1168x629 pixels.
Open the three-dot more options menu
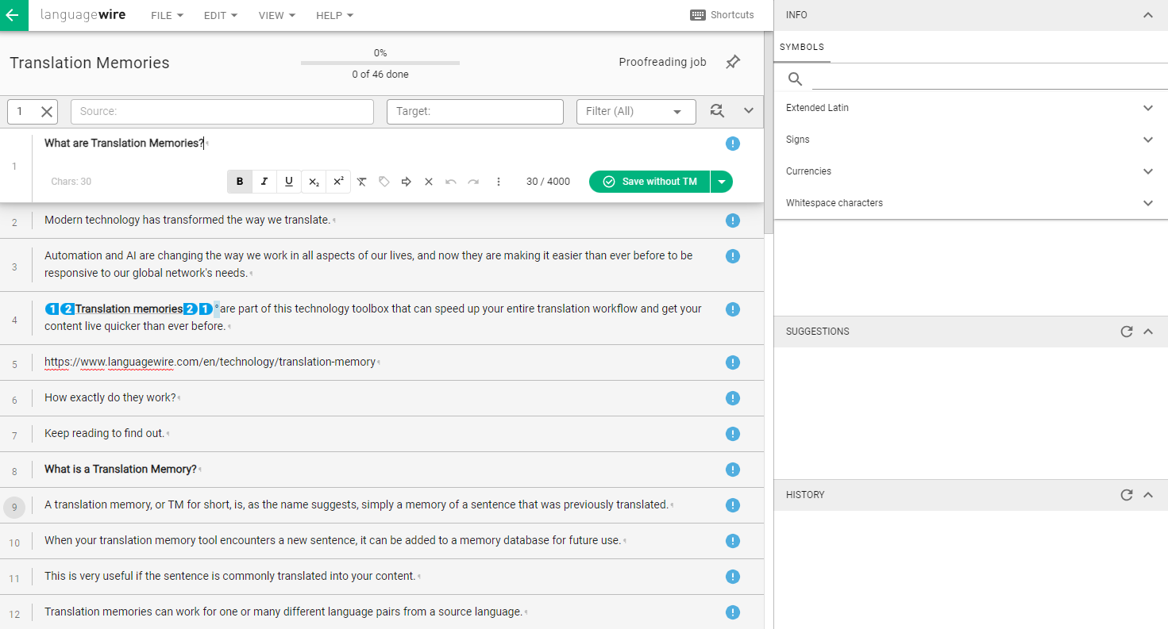click(499, 182)
